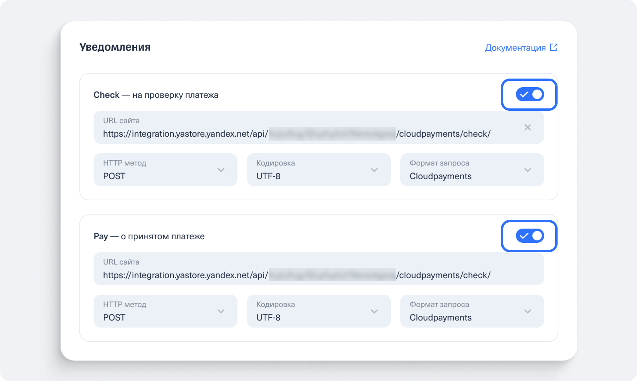
Task: Open Кодировка dropdown in Check section
Action: [x=318, y=170]
